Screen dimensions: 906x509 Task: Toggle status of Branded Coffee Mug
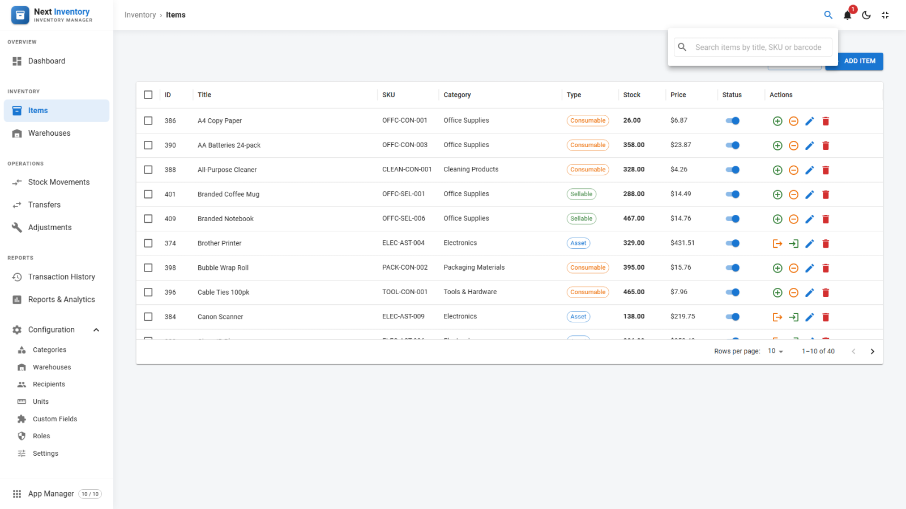pos(733,194)
